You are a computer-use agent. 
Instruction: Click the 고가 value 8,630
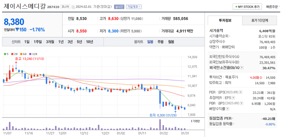point(113,19)
